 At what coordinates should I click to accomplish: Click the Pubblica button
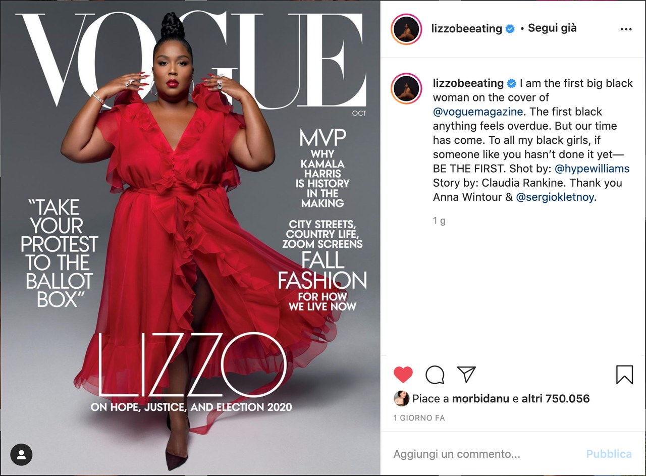point(609,454)
